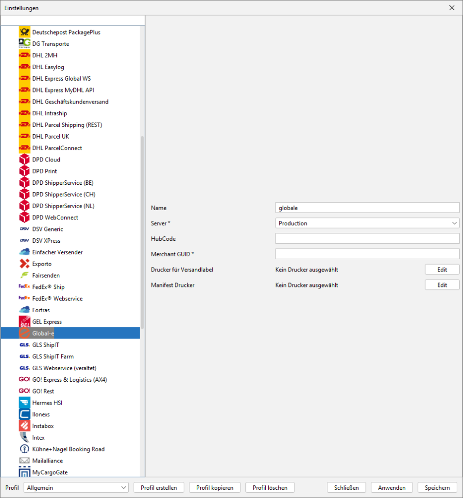Click the GLS ShipIT logo icon
Image resolution: width=463 pixels, height=498 pixels.
(24, 345)
